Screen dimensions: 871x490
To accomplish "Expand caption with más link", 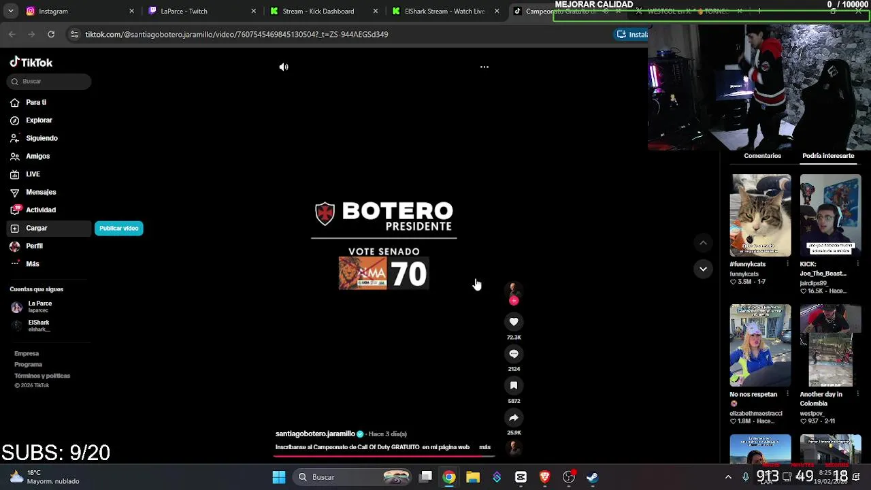I will [484, 447].
